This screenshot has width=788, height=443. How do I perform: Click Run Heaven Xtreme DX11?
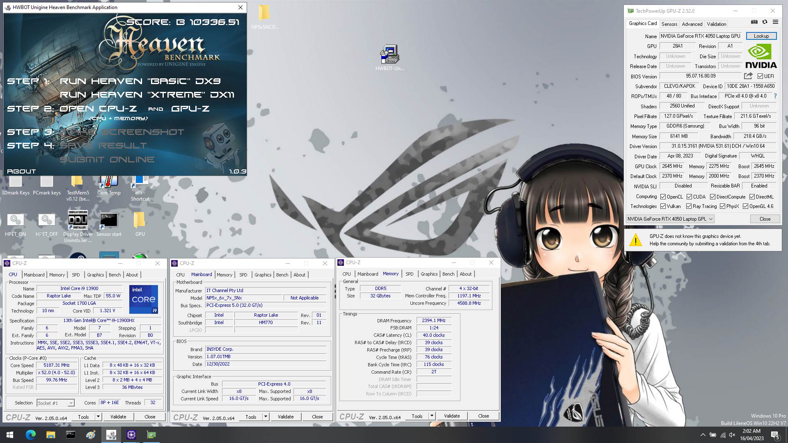pyautogui.click(x=147, y=95)
